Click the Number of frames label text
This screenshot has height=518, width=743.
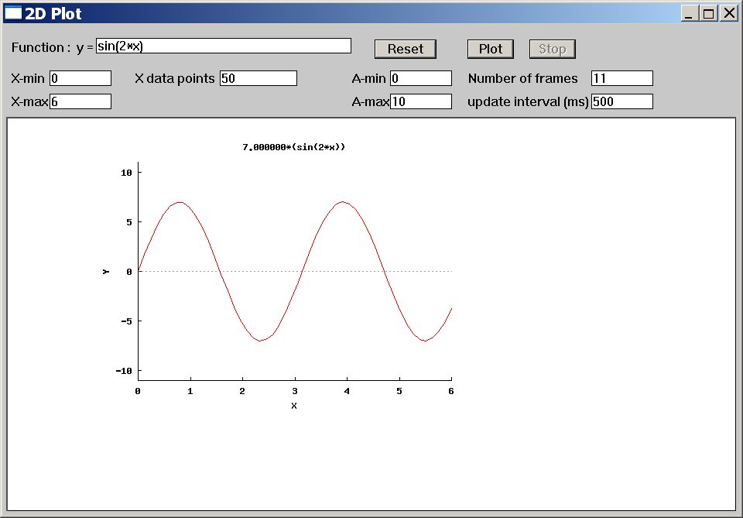(x=522, y=78)
